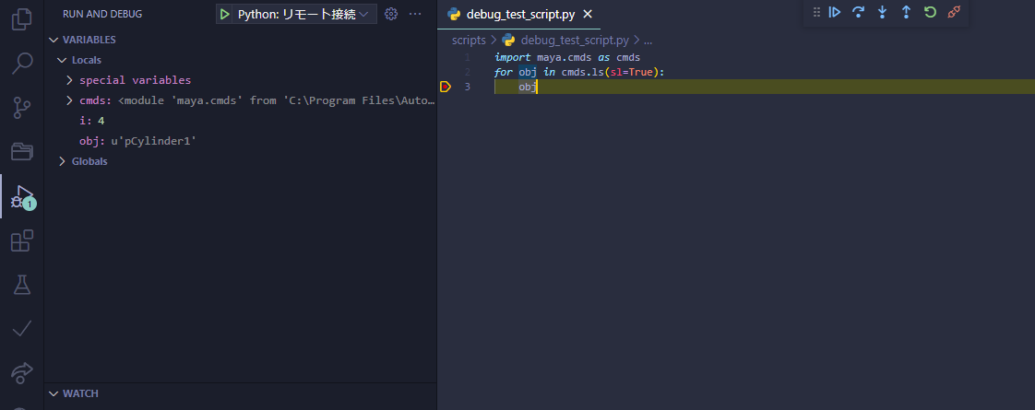
Task: Expand the WATCH section
Action: click(x=80, y=393)
